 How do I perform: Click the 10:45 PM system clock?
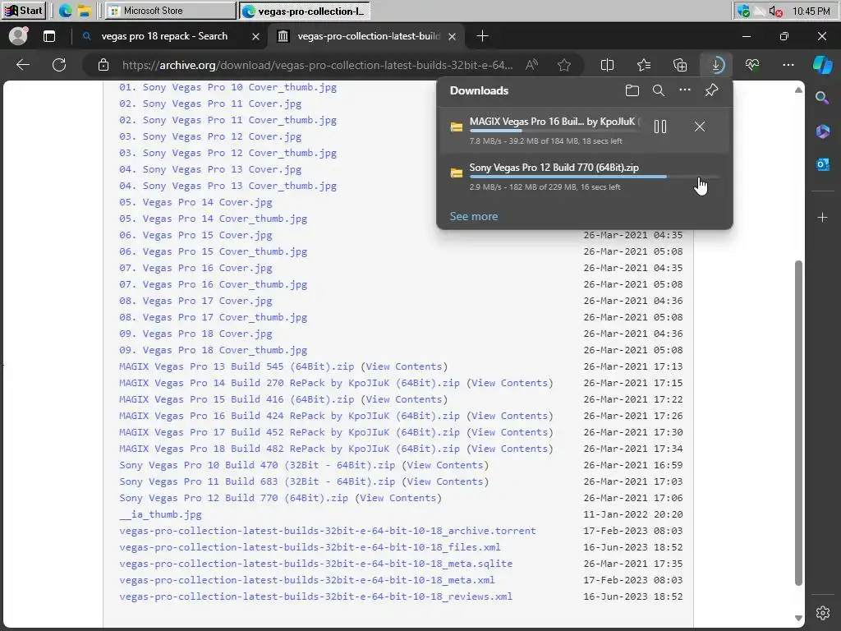click(811, 11)
